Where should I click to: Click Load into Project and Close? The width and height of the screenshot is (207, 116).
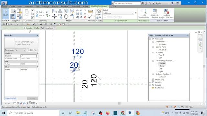tap(166, 14)
